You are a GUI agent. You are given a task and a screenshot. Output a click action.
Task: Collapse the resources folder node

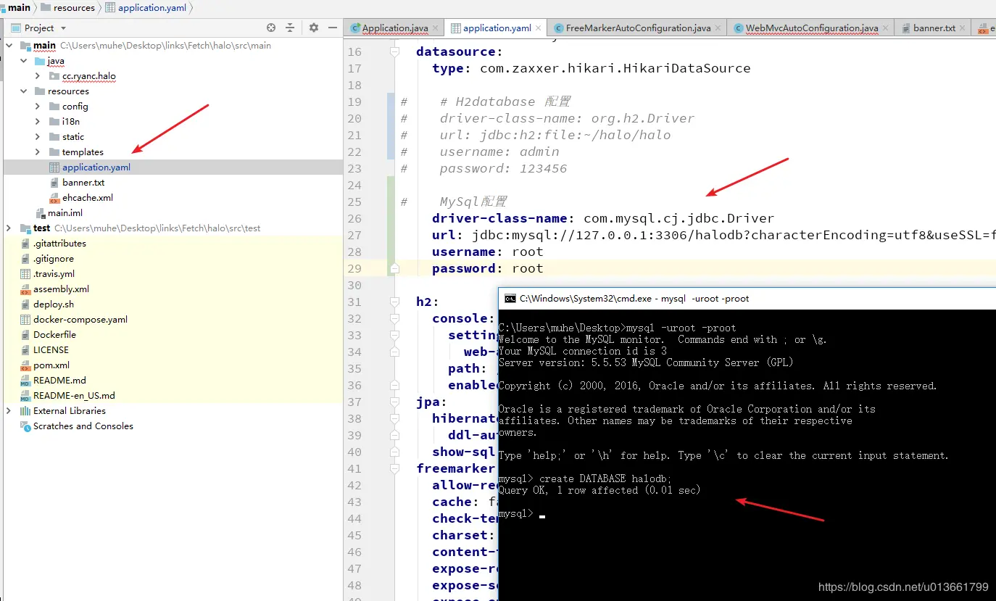click(x=23, y=91)
